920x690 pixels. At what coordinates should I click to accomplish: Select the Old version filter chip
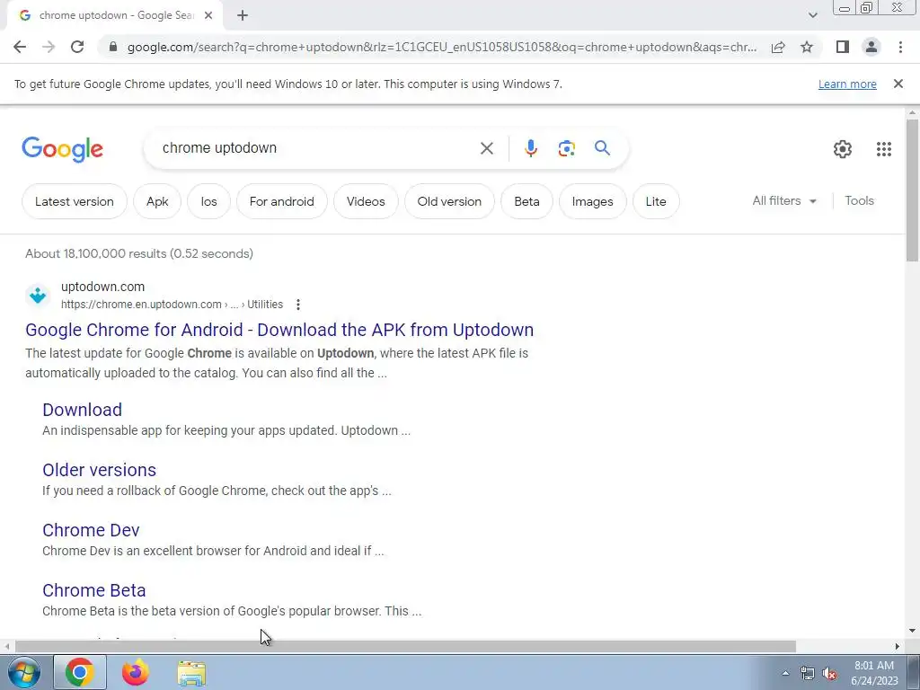[x=449, y=201]
